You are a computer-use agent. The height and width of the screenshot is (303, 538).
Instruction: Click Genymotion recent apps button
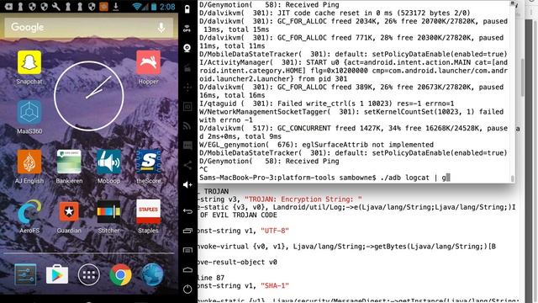pos(187,231)
